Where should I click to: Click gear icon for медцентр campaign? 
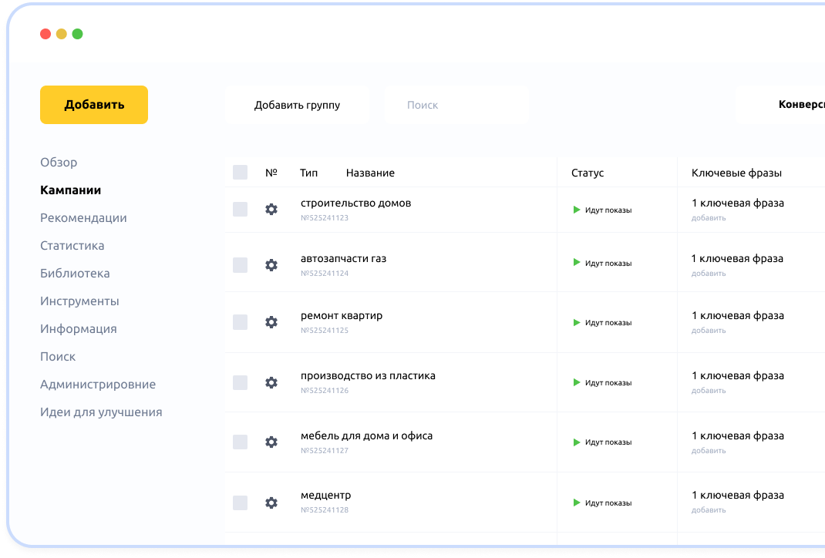271,503
